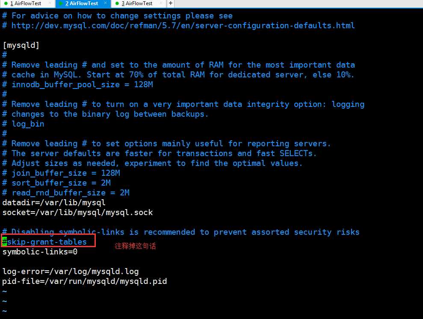
Task: Close the 1 AirFlowTest tab
Action: (50, 3)
